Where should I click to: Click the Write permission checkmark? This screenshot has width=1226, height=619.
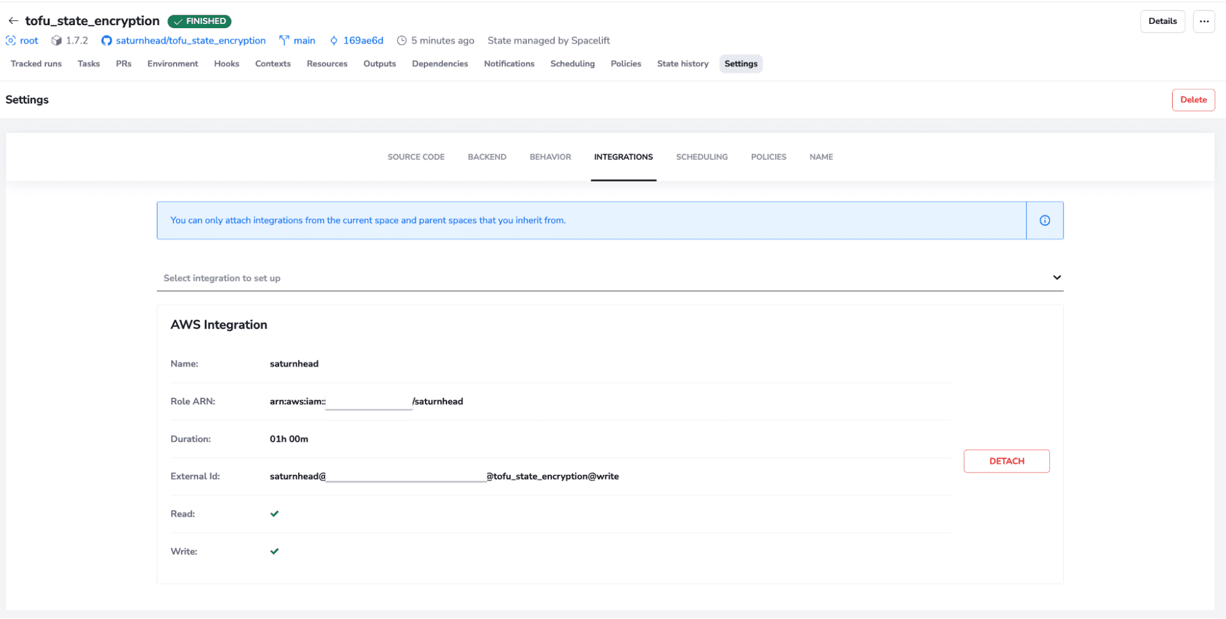point(274,551)
